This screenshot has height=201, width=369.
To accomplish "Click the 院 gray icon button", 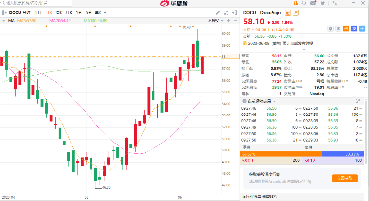I will coord(338,29).
